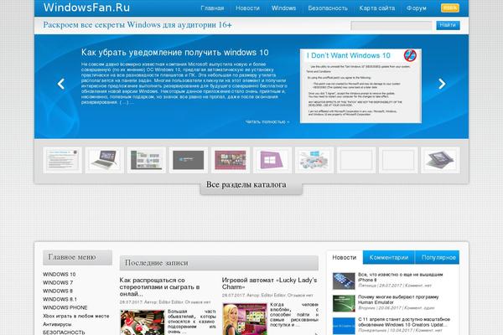Open post Игровой автомат Lucky Lady's Charm
503x335 pixels.
click(269, 283)
